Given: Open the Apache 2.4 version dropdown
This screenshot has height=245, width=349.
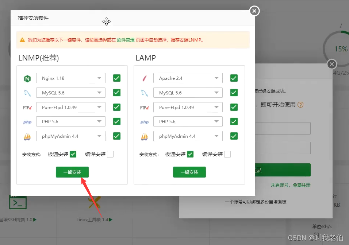Looking at the screenshot, I should point(188,78).
